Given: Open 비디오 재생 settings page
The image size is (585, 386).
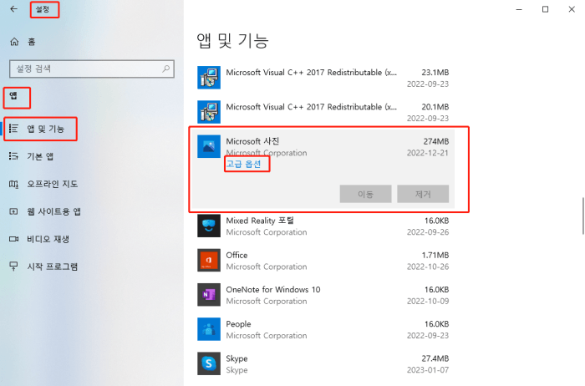Looking at the screenshot, I should 48,239.
